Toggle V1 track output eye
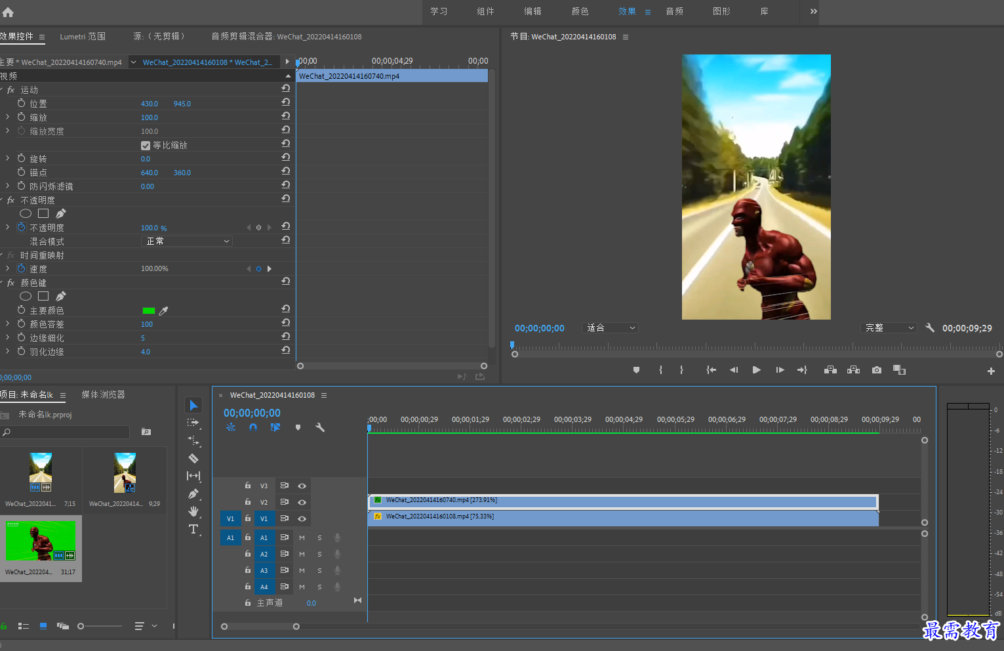Image resolution: width=1004 pixels, height=651 pixels. [302, 518]
